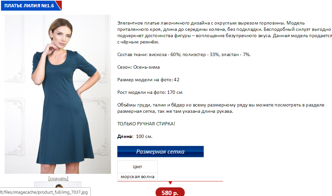Click the 580 р. price badge
Viewport: 332px width, 196px height.
coord(170,192)
